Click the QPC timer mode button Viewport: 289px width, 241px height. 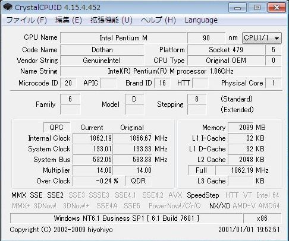tap(56, 128)
